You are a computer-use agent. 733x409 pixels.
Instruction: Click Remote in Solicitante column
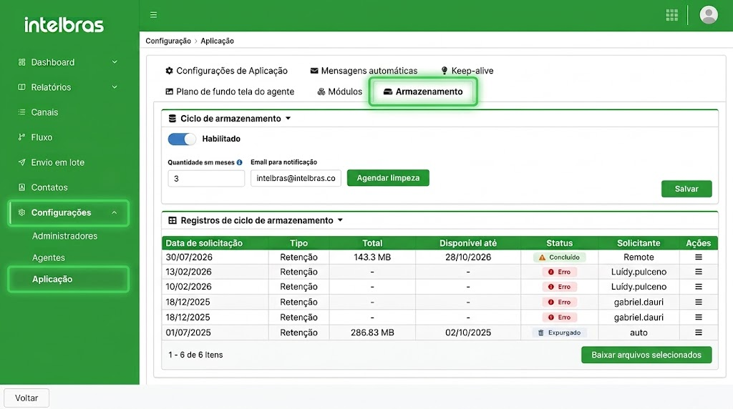point(639,257)
